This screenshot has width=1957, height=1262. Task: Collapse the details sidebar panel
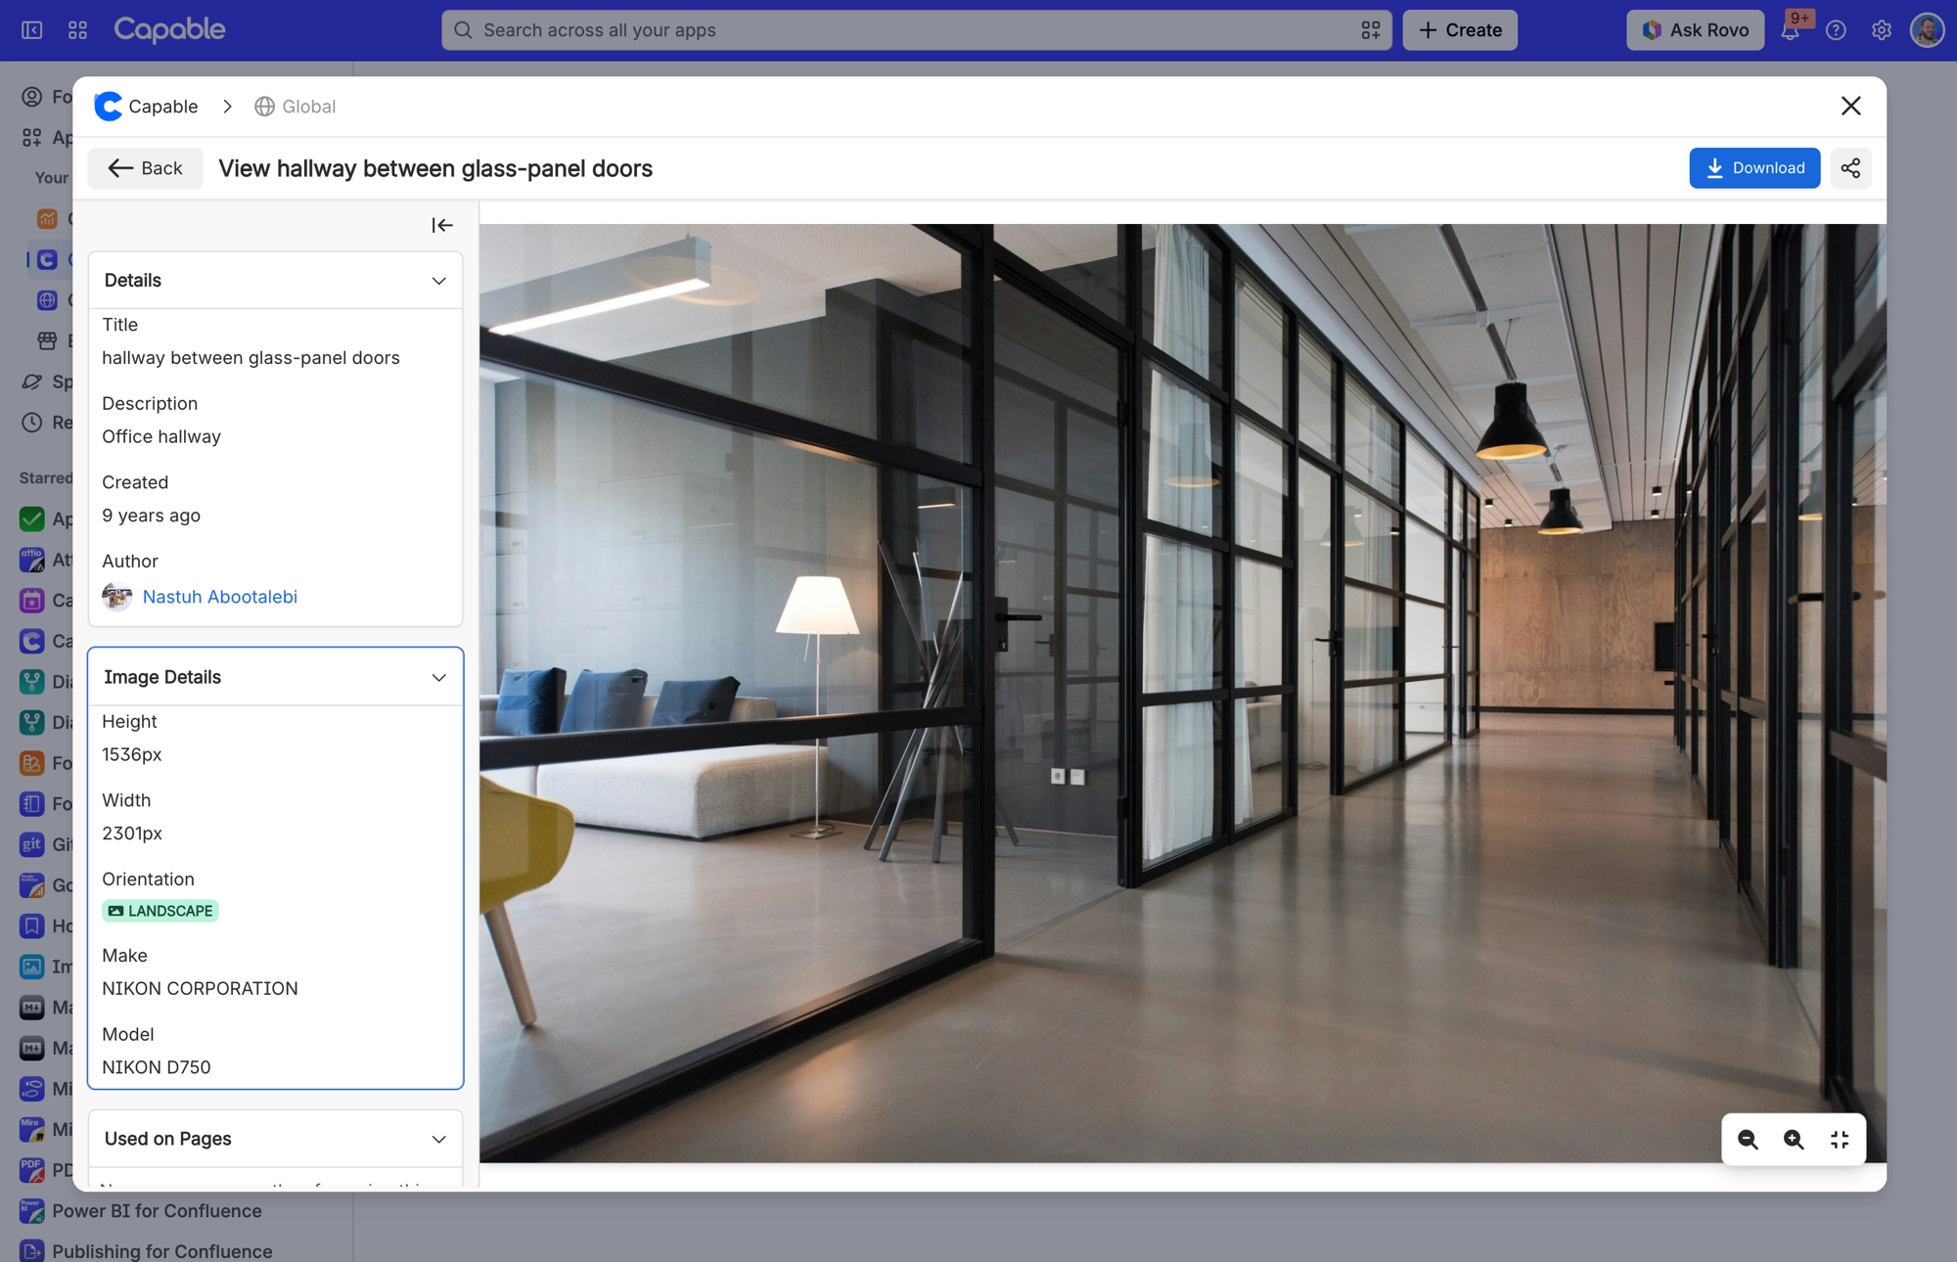(442, 225)
